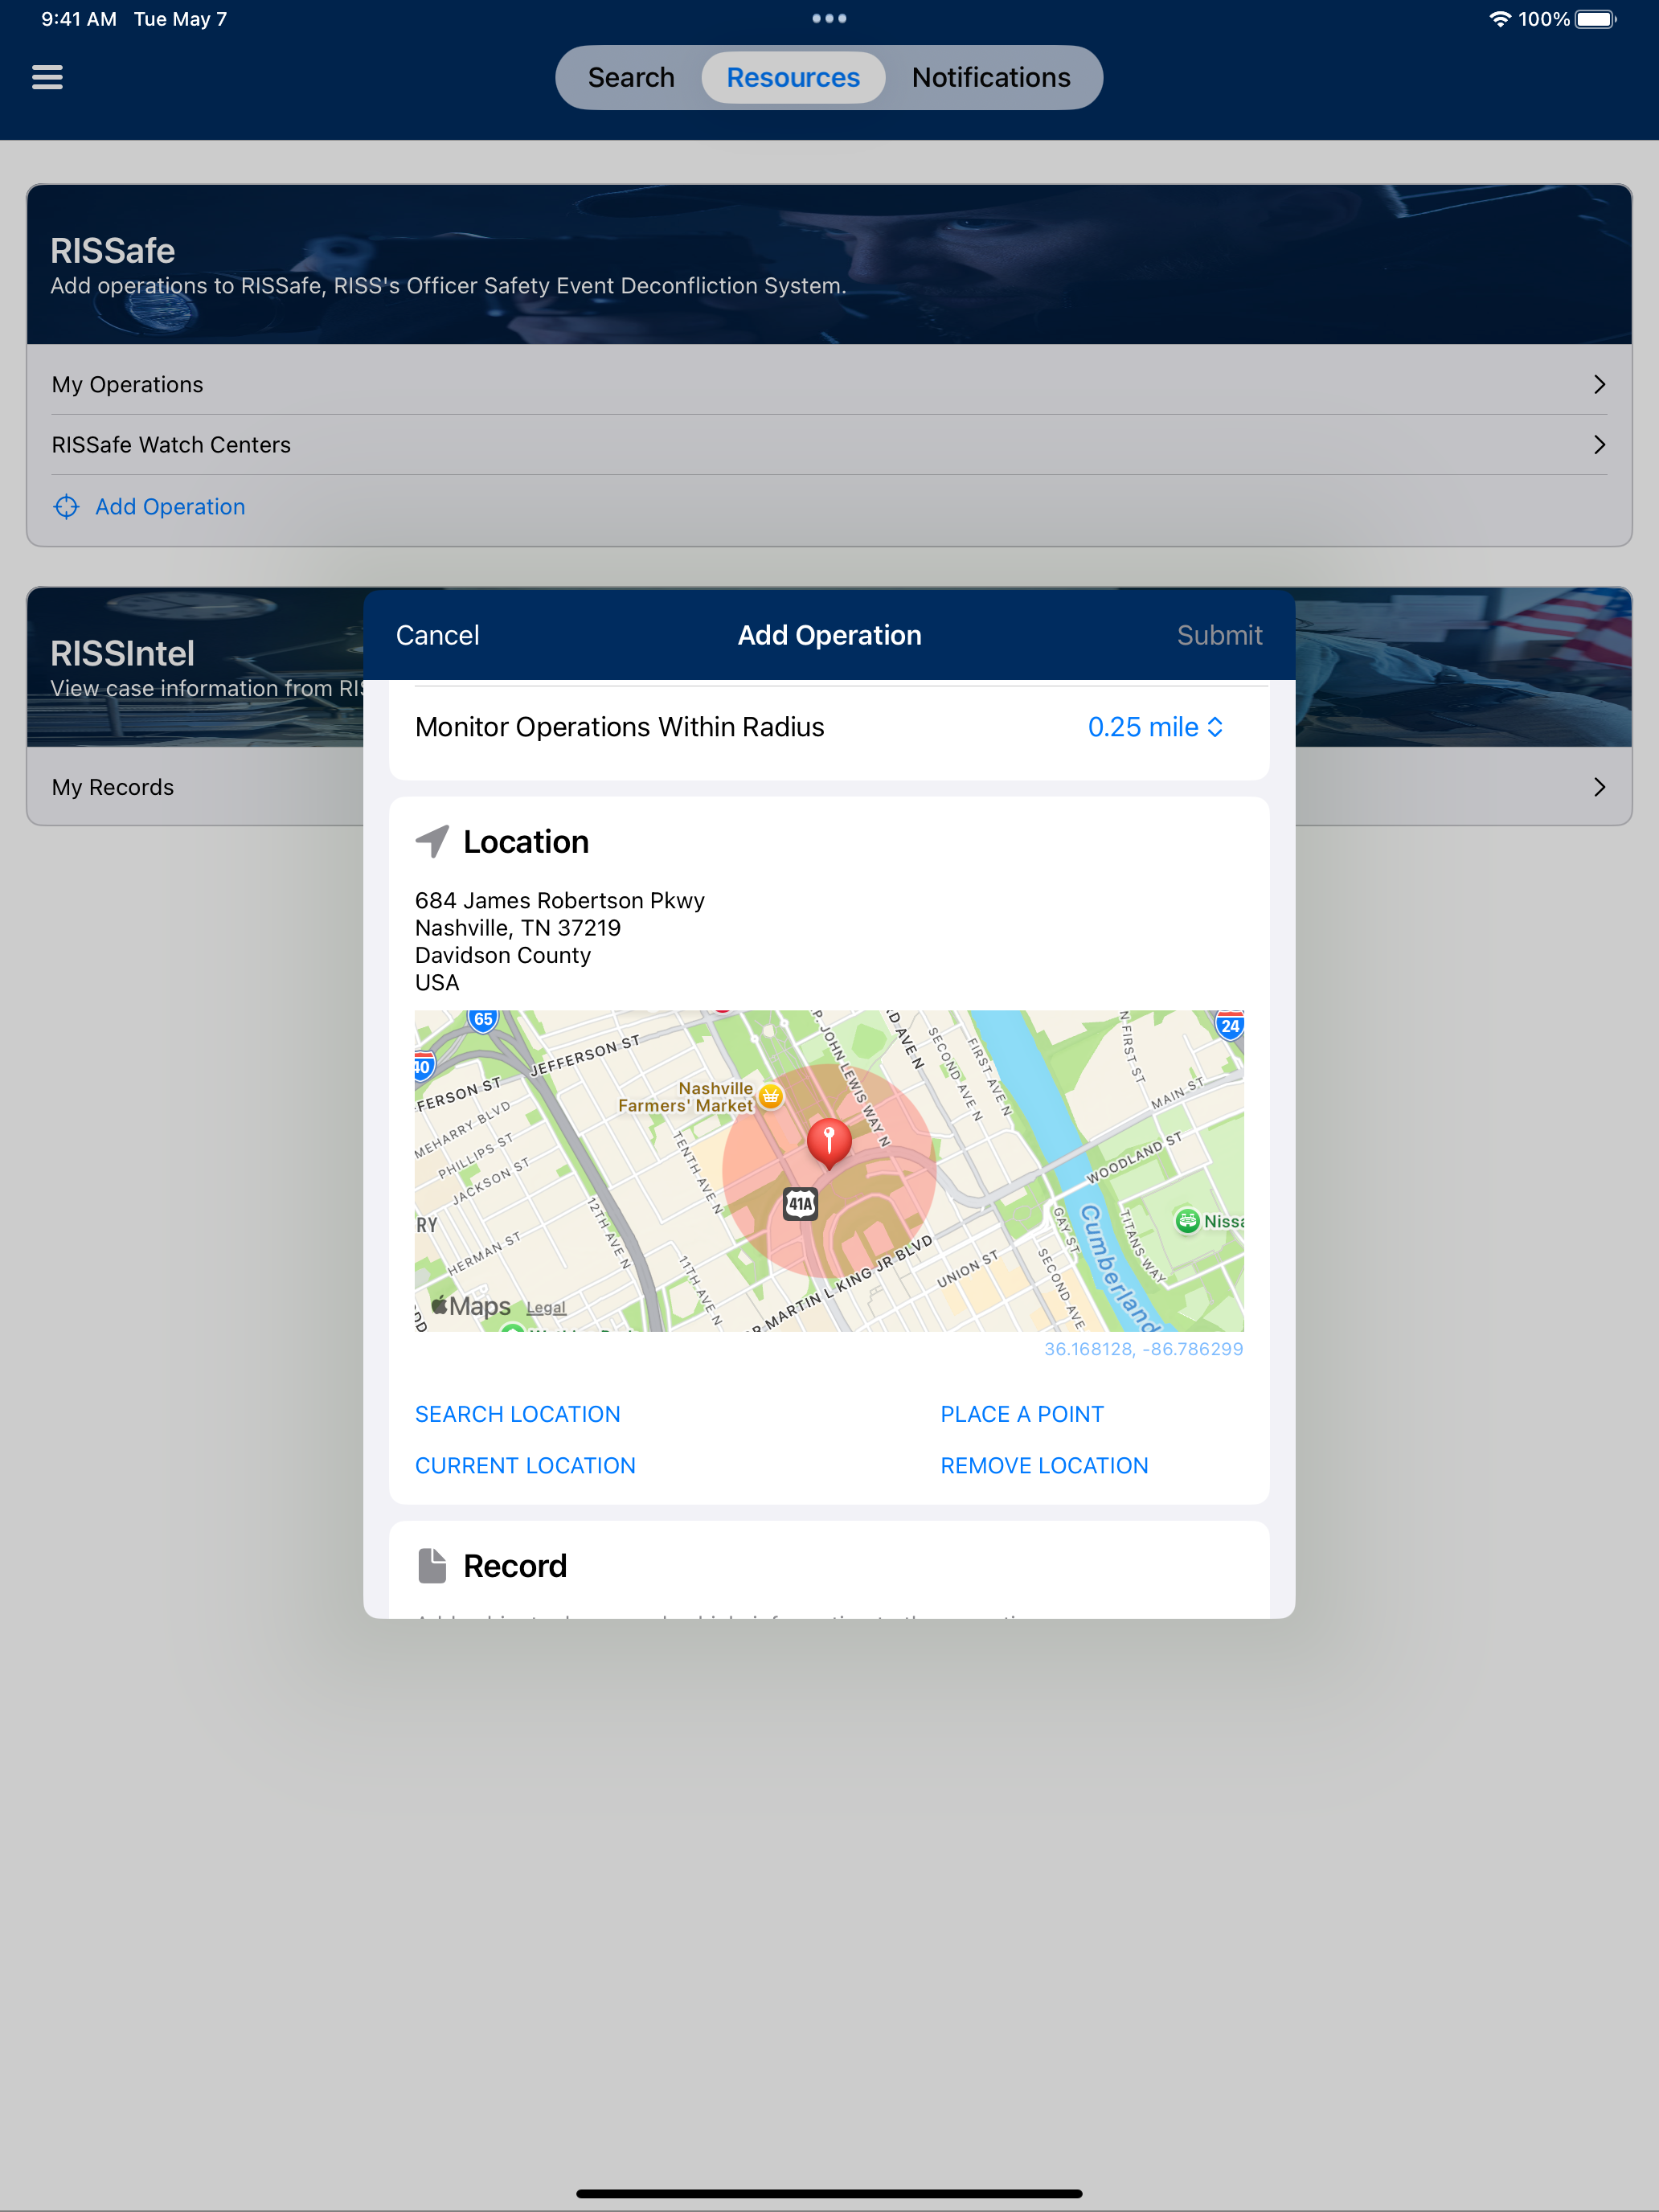
Task: Click the Nashville, TN 37219 address line
Action: [518, 928]
